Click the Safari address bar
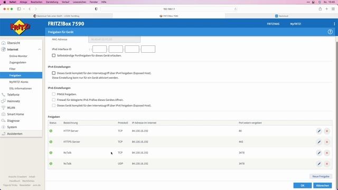Image resolution: width=338 pixels, height=190 pixels. tap(169, 9)
